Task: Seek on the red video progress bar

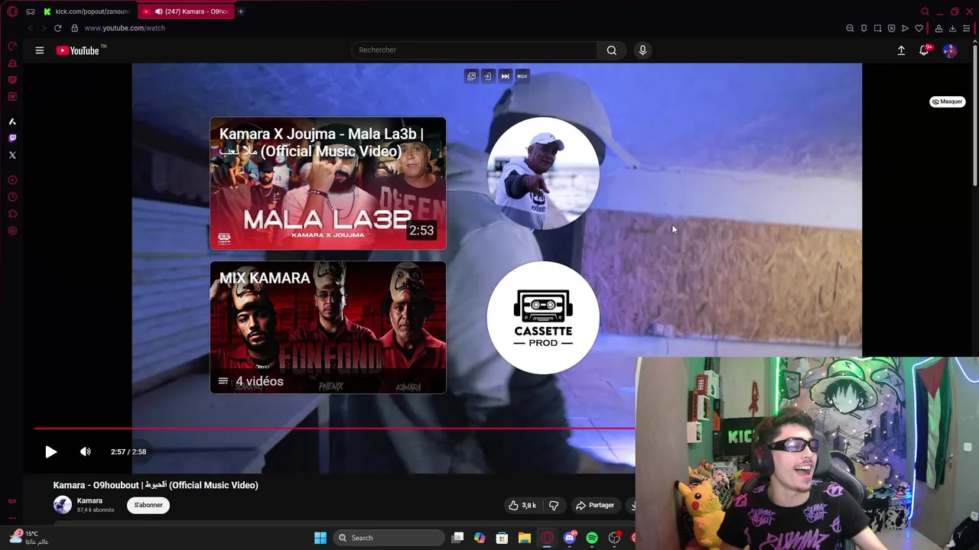Action: pyautogui.click(x=334, y=429)
